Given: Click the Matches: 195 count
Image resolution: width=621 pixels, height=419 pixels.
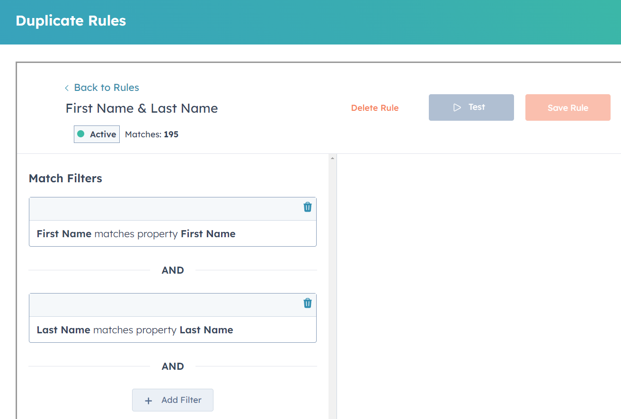Looking at the screenshot, I should pos(151,134).
